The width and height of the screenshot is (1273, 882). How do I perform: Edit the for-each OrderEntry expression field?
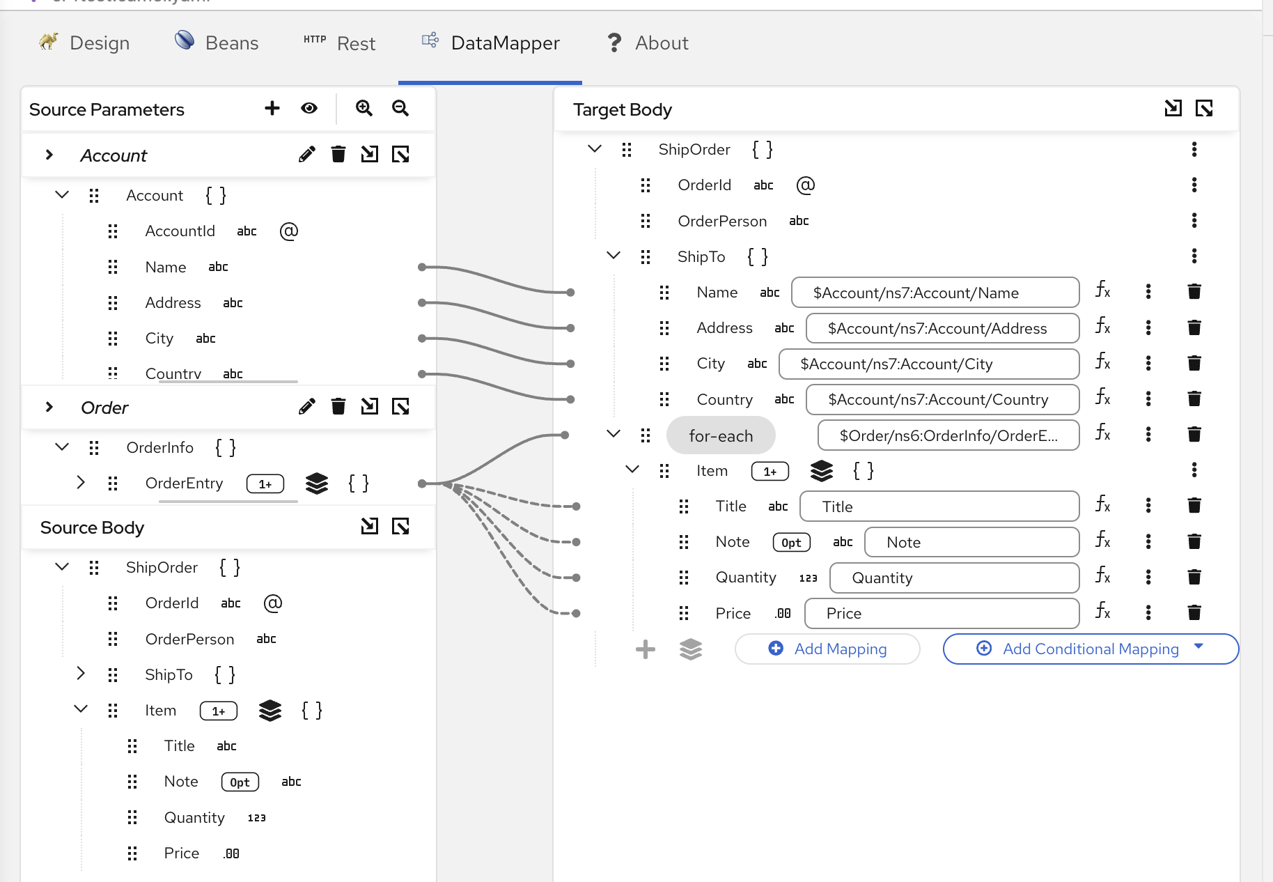[x=948, y=435]
